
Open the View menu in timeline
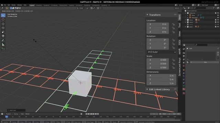(22, 114)
